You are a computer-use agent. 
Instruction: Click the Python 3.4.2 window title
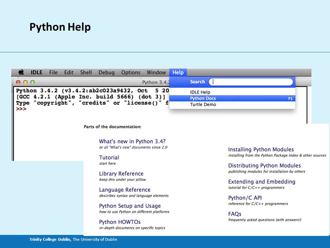tap(155, 82)
